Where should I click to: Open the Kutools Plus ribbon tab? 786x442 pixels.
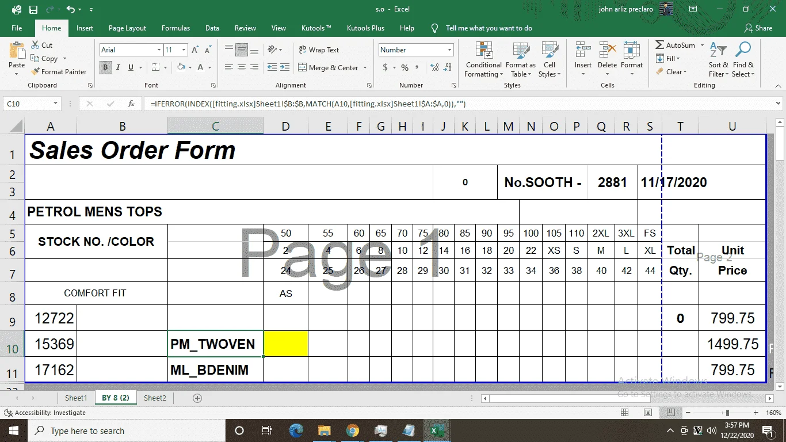tap(365, 28)
